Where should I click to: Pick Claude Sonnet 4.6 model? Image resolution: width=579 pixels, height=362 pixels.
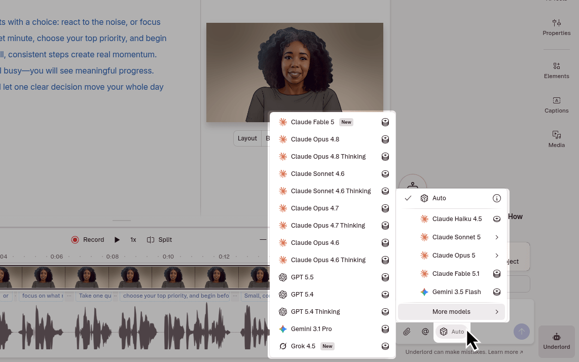[332, 173]
